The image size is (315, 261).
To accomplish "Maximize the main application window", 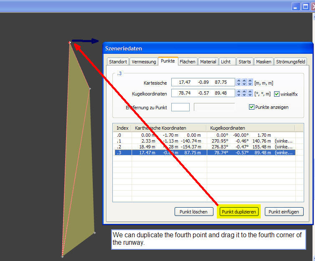I will point(305,7).
